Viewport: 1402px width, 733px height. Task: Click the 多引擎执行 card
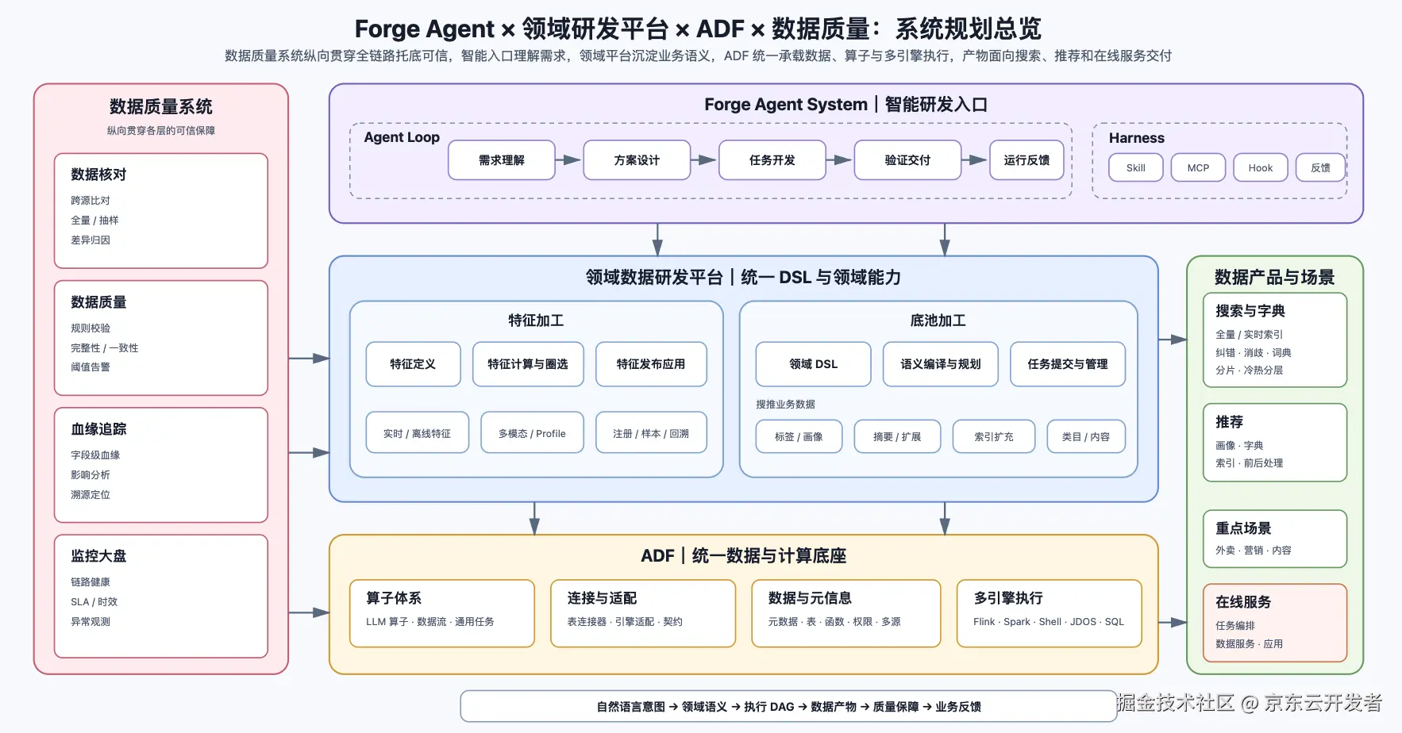tap(1050, 613)
